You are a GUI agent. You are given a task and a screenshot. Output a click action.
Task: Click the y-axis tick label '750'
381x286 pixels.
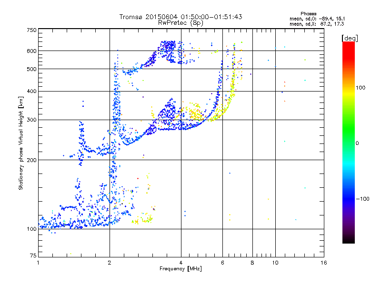pos(31,30)
